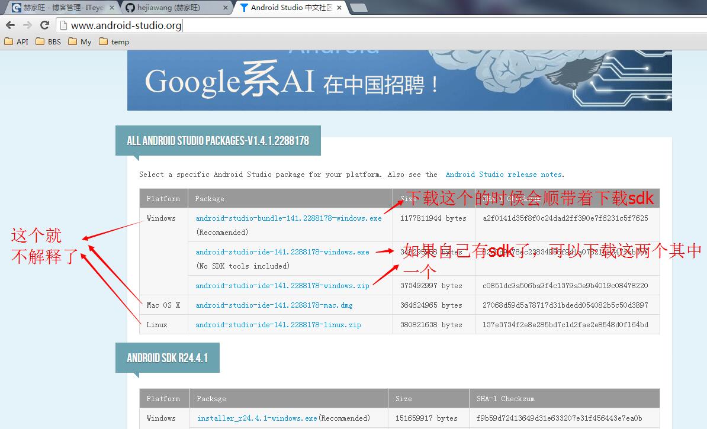Click the browser forward arrow
Image resolution: width=707 pixels, height=429 pixels.
(x=27, y=25)
